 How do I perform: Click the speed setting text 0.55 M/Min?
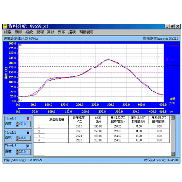click(30, 39)
